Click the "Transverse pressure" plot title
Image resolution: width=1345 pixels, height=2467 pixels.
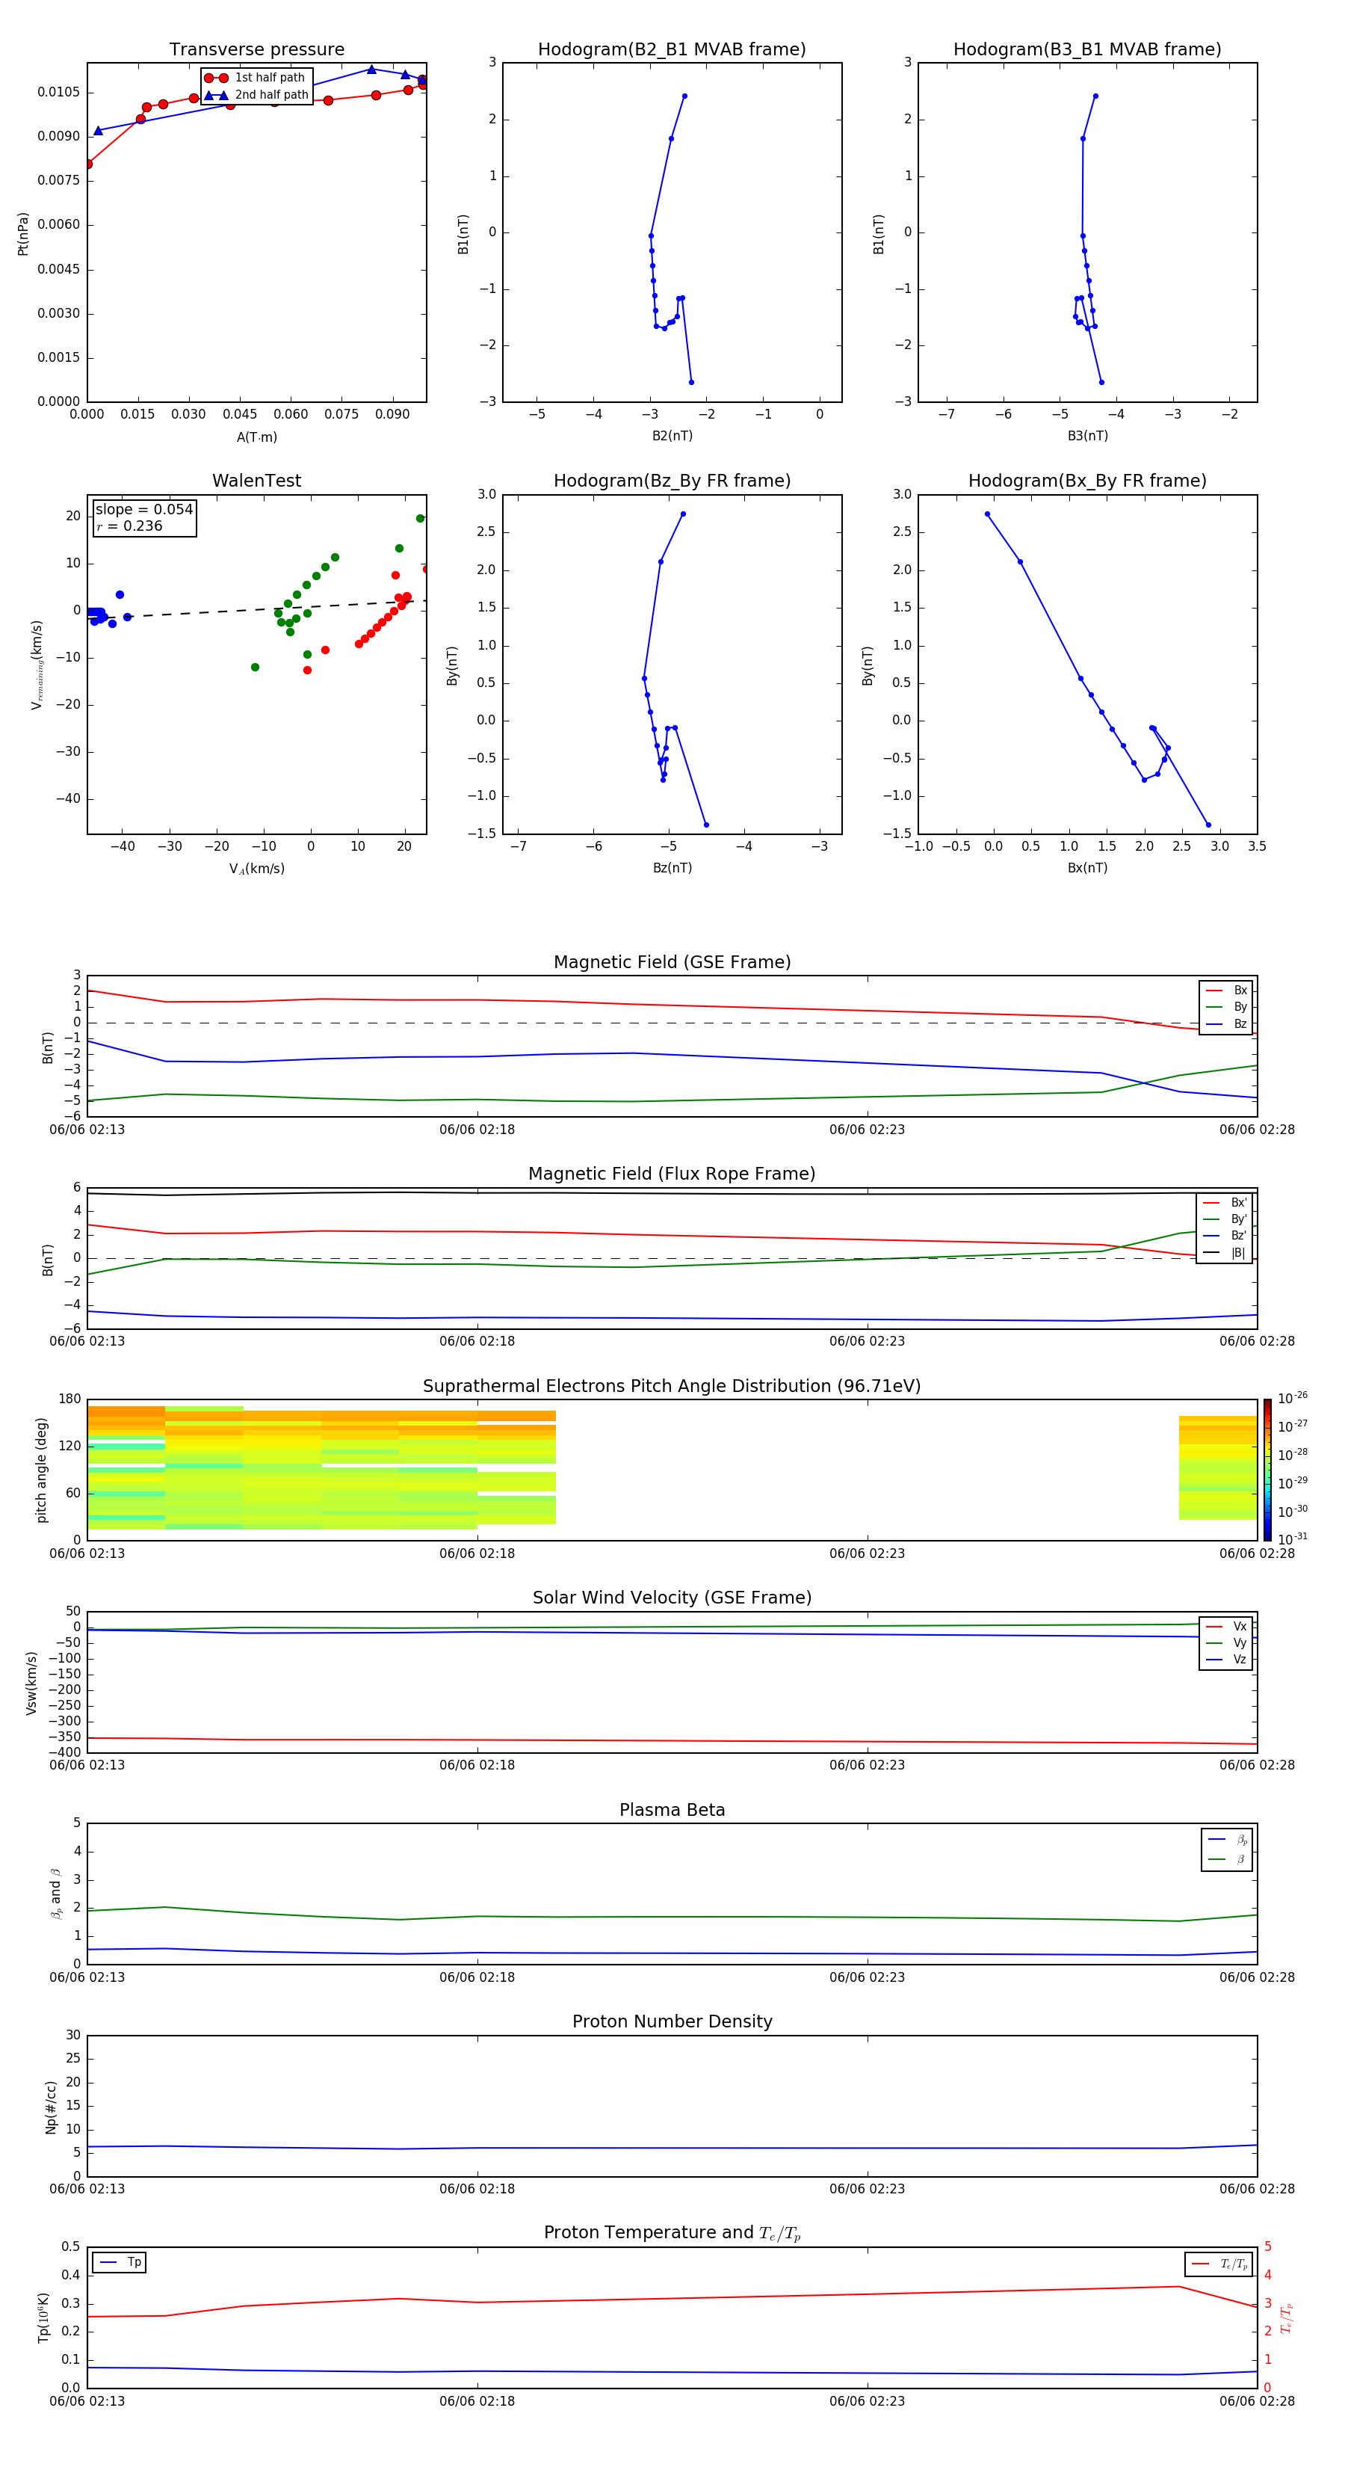256,50
